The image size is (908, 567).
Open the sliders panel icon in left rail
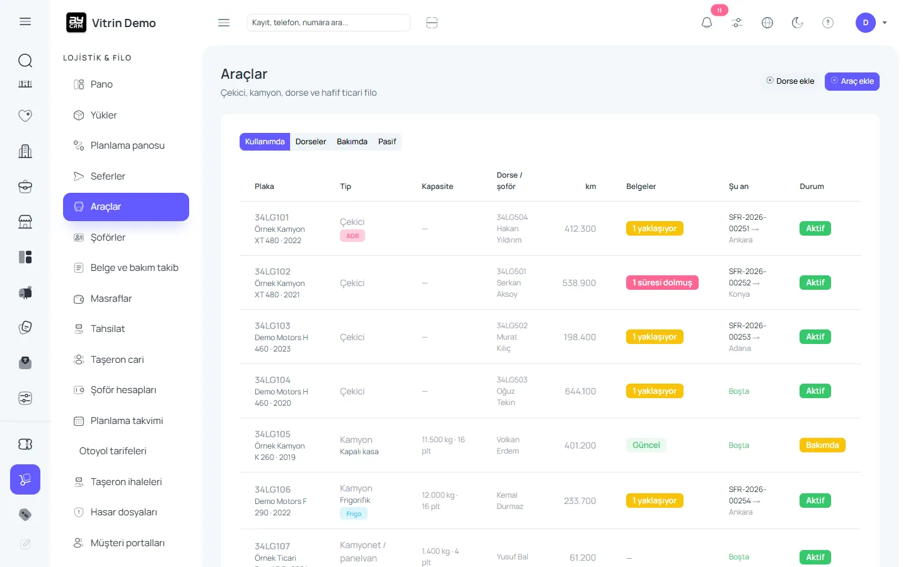click(25, 398)
